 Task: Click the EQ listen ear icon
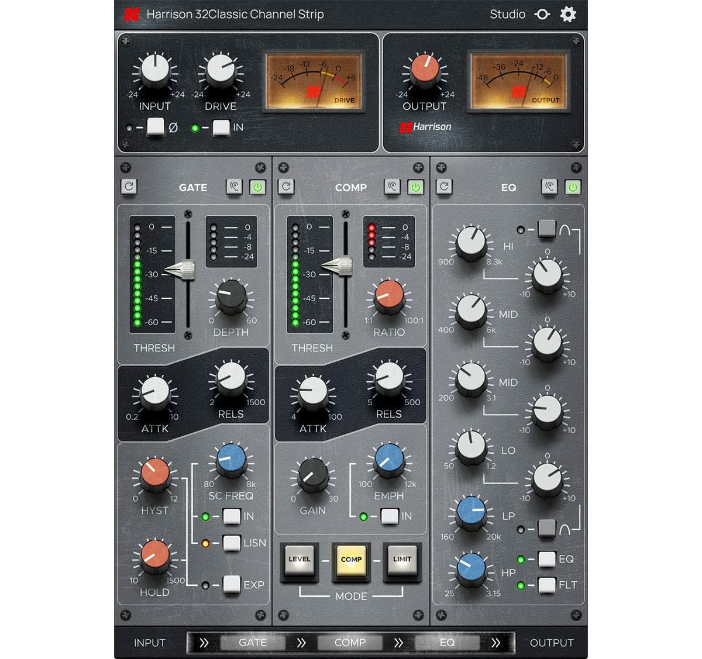(550, 187)
